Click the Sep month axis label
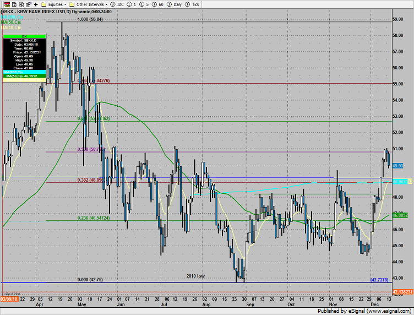The height and width of the screenshot is (315, 414). pyautogui.click(x=250, y=304)
